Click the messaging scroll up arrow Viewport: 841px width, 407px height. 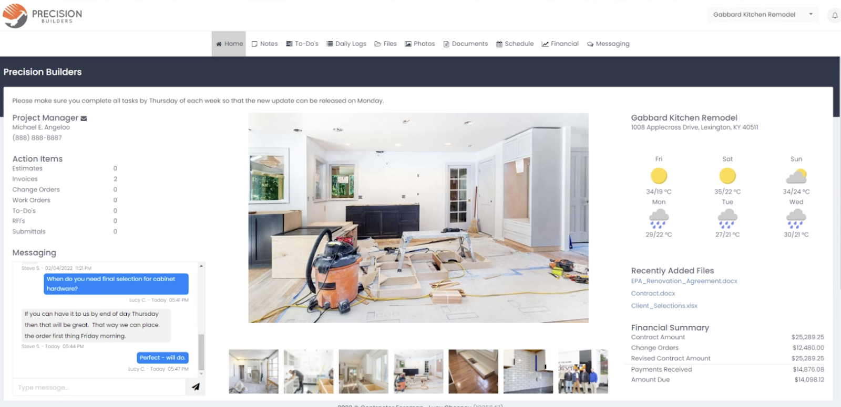(x=201, y=266)
